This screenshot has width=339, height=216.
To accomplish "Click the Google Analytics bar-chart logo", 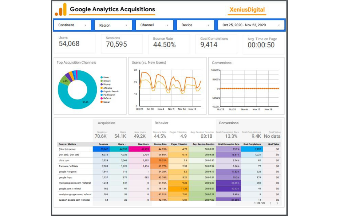I will click(61, 9).
